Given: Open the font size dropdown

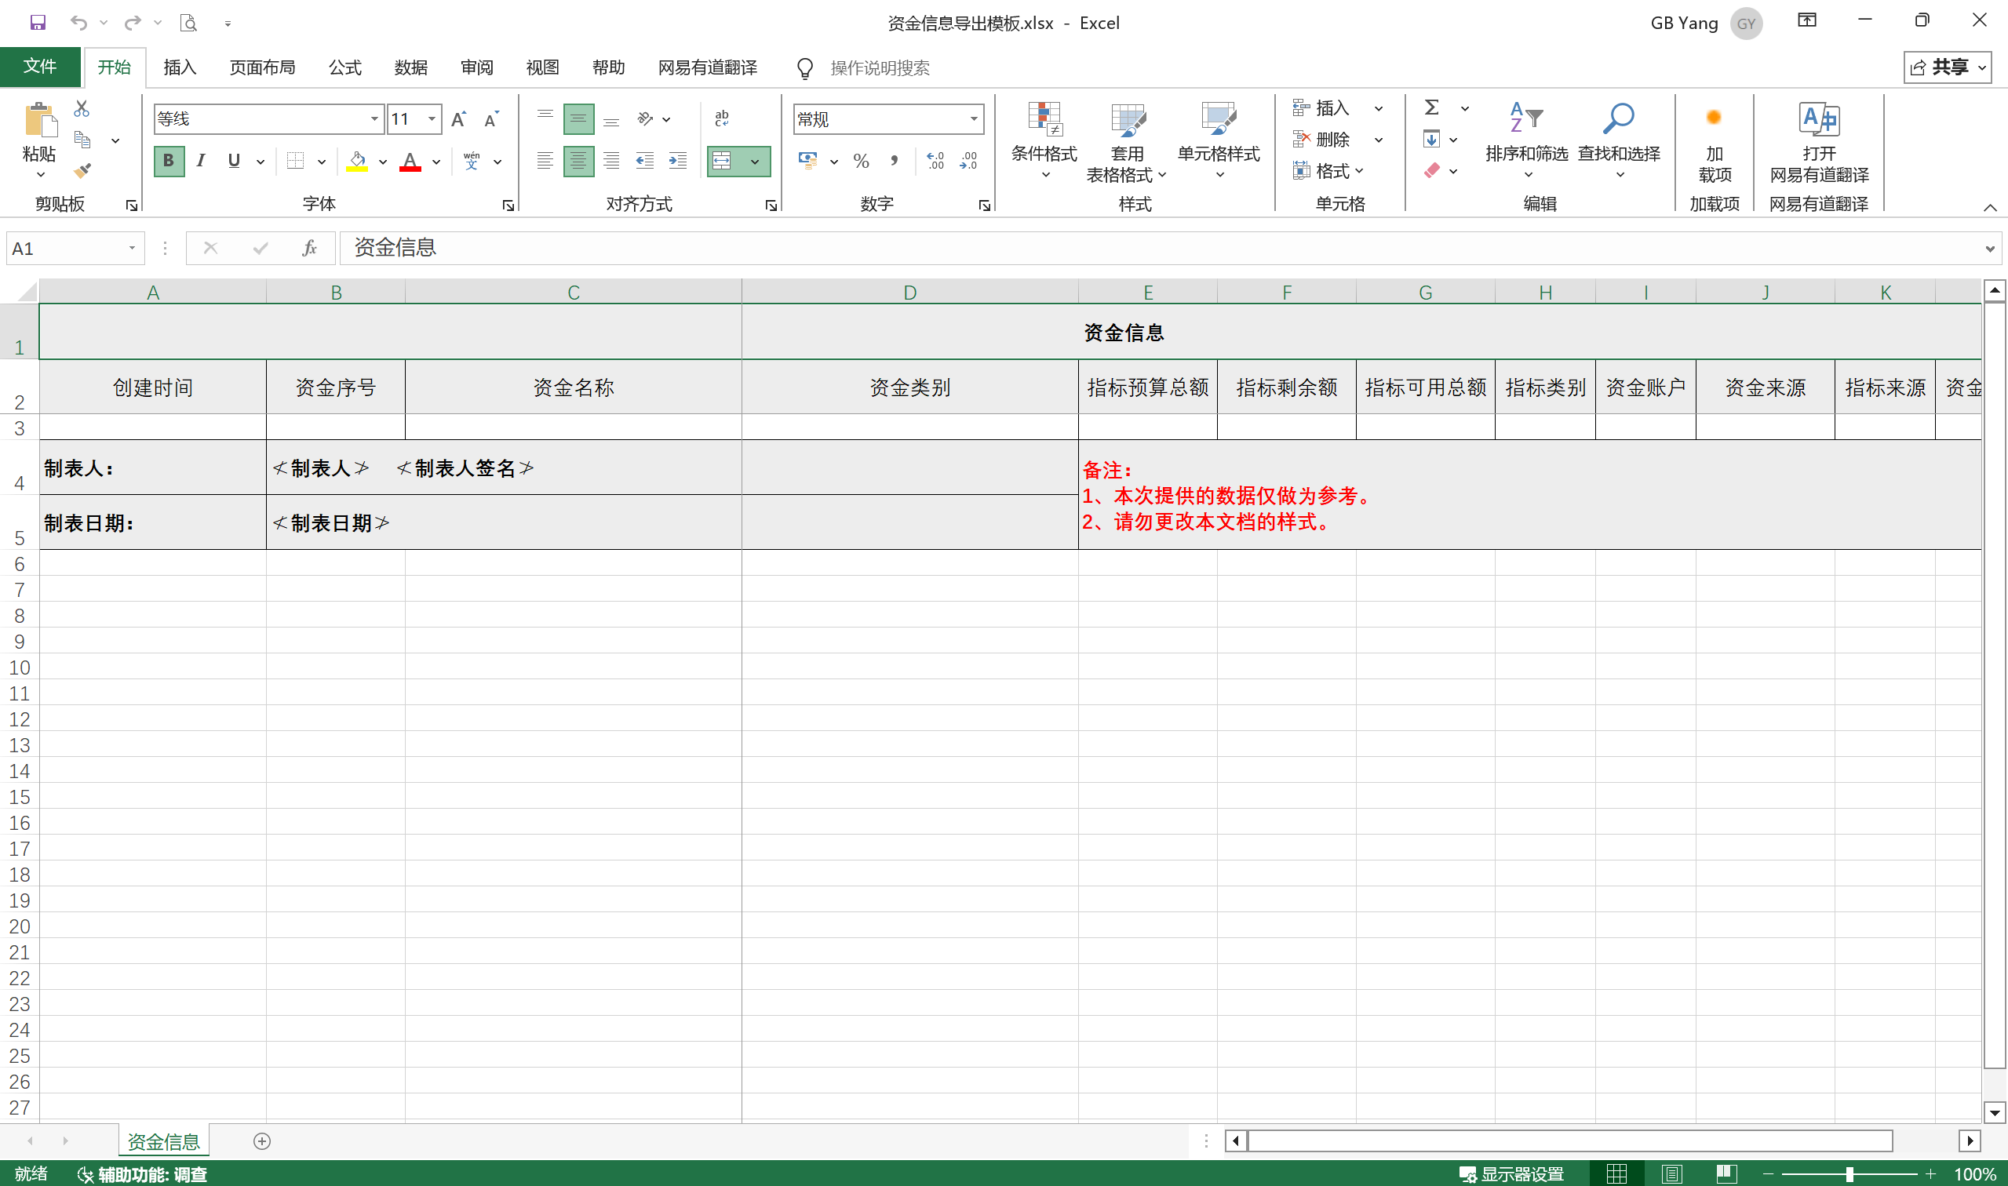Looking at the screenshot, I should coord(432,119).
